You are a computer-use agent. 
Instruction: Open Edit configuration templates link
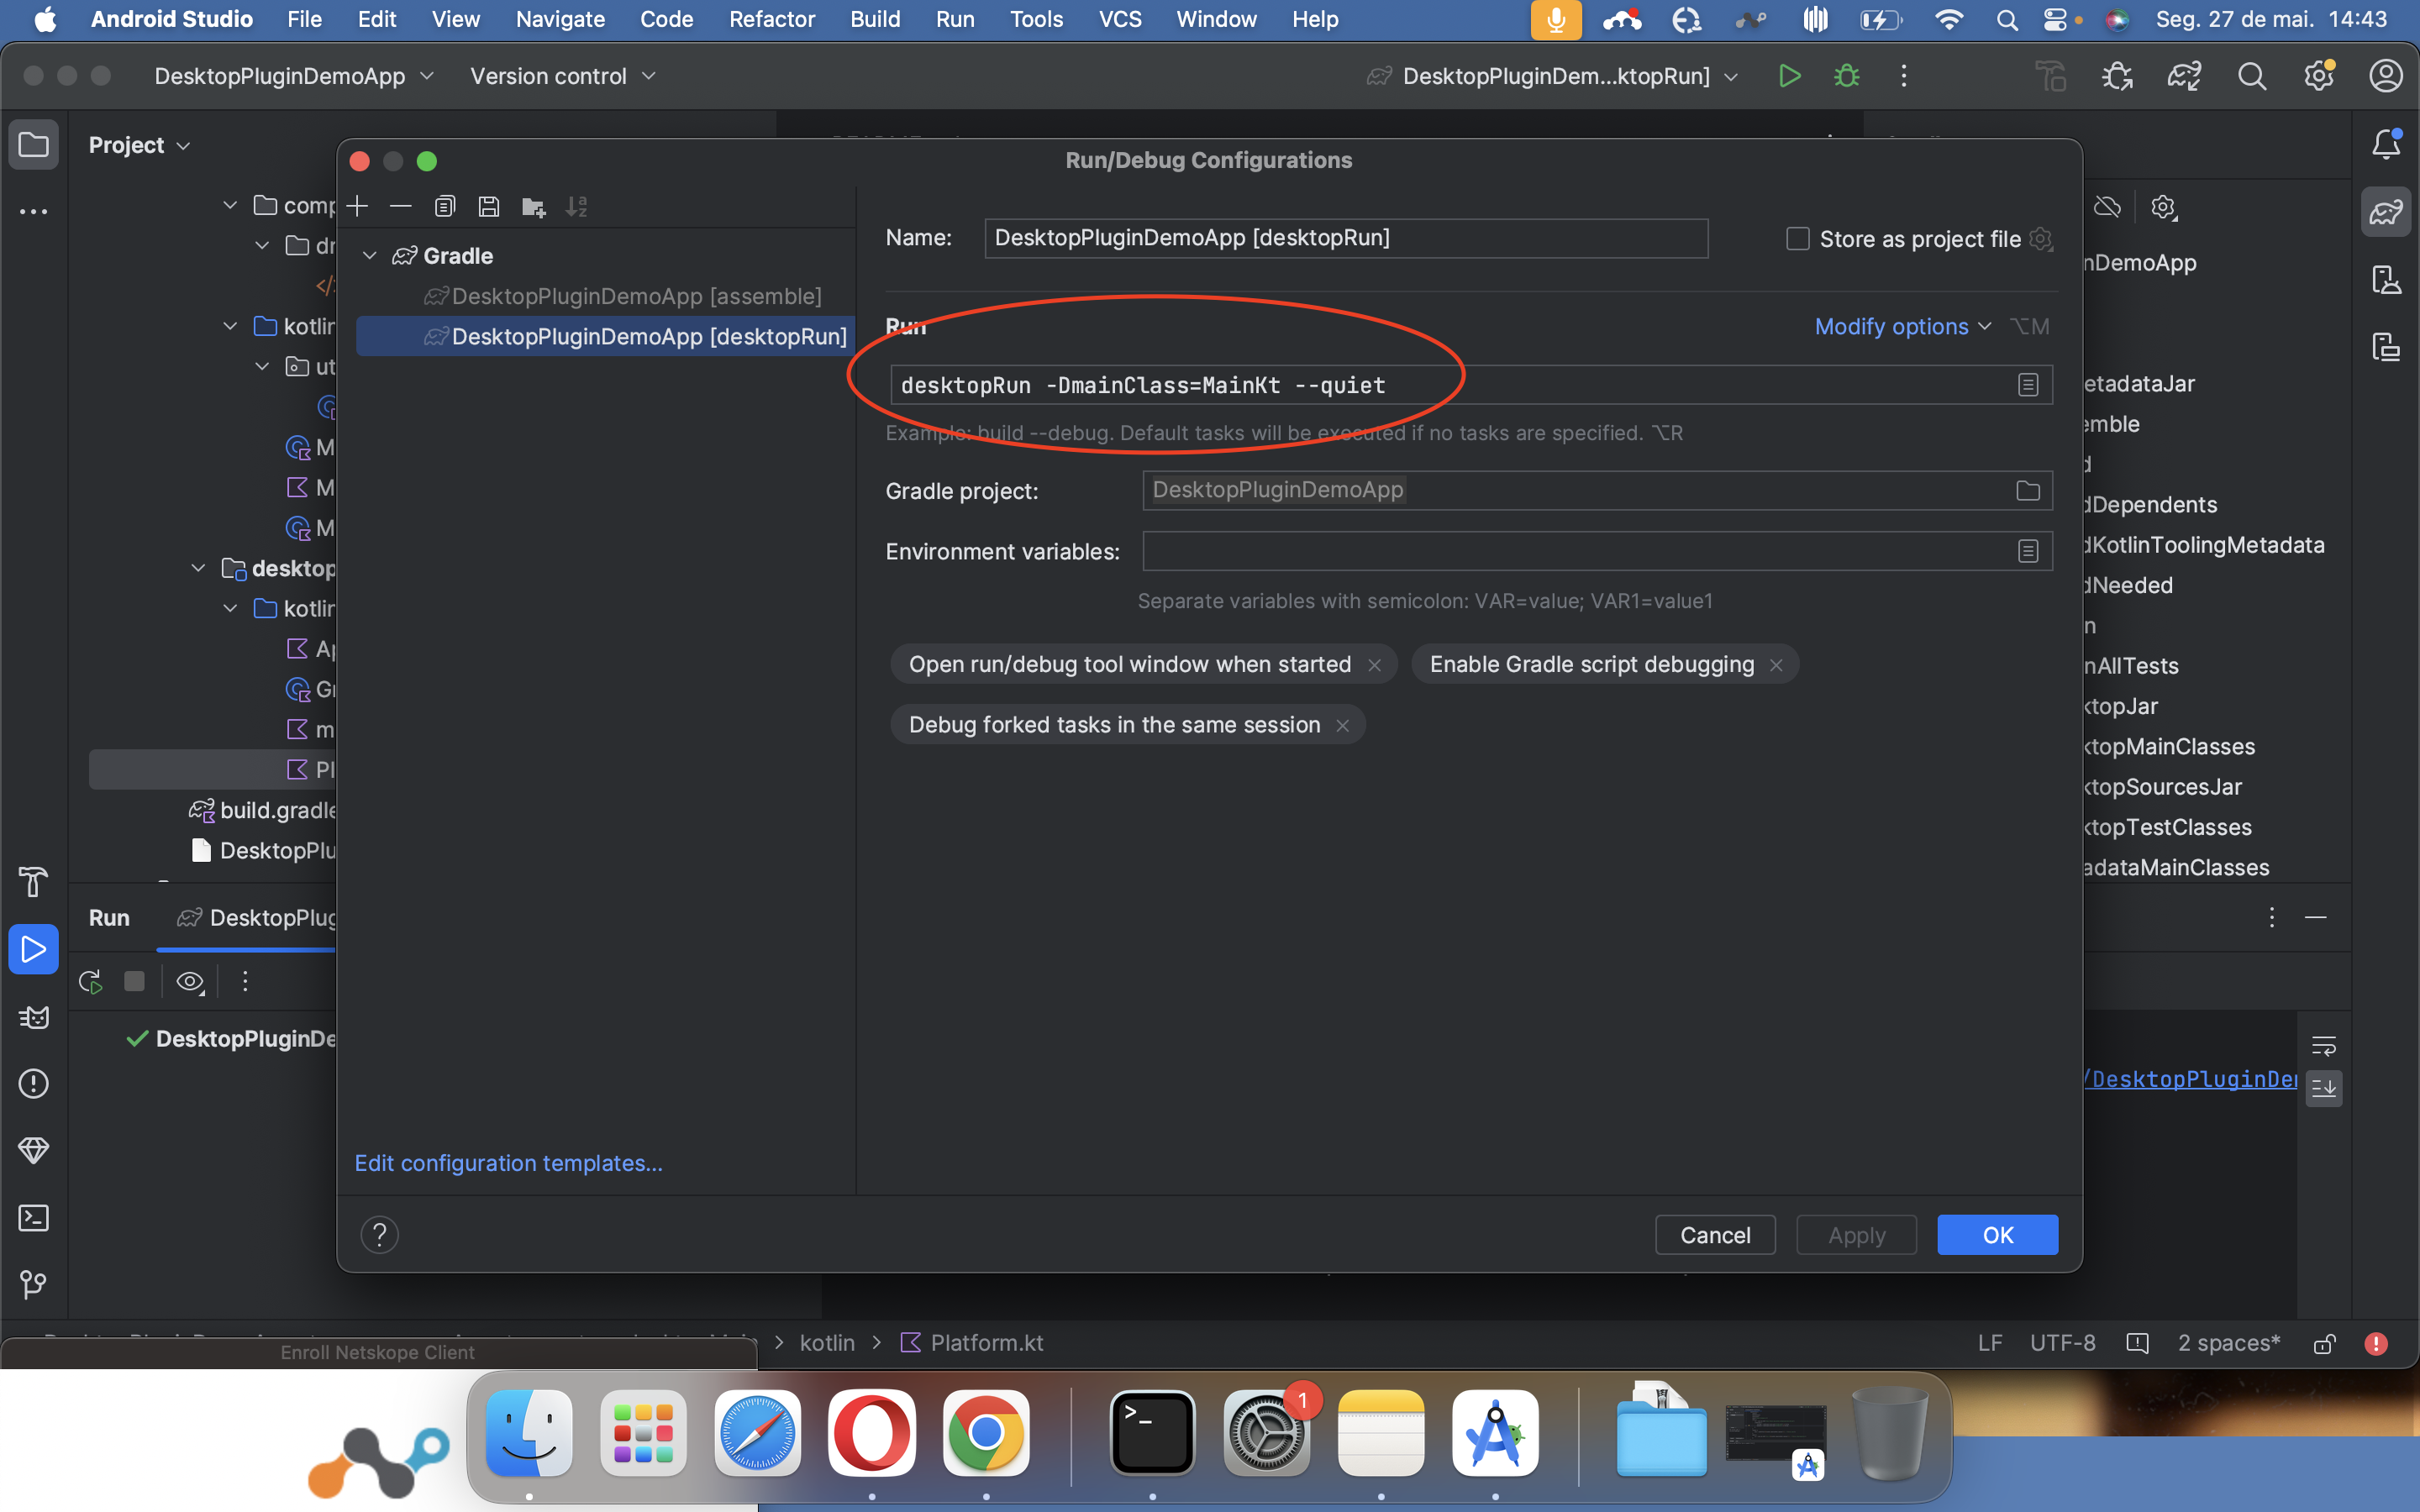click(x=509, y=1163)
